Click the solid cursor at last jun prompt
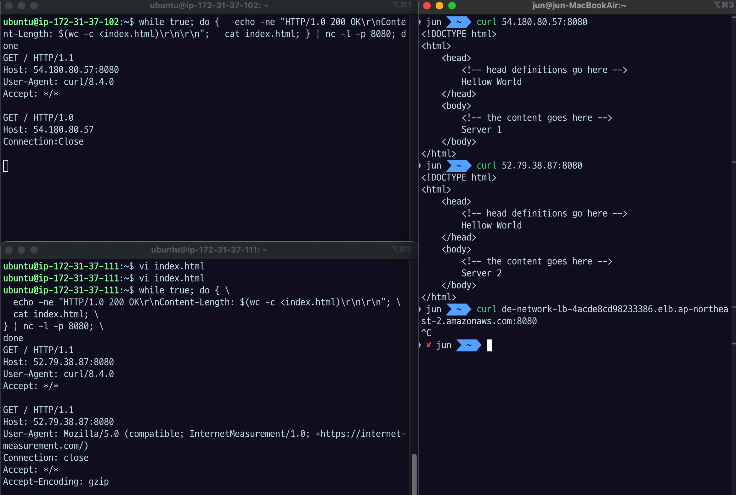This screenshot has height=495, width=736. [489, 345]
